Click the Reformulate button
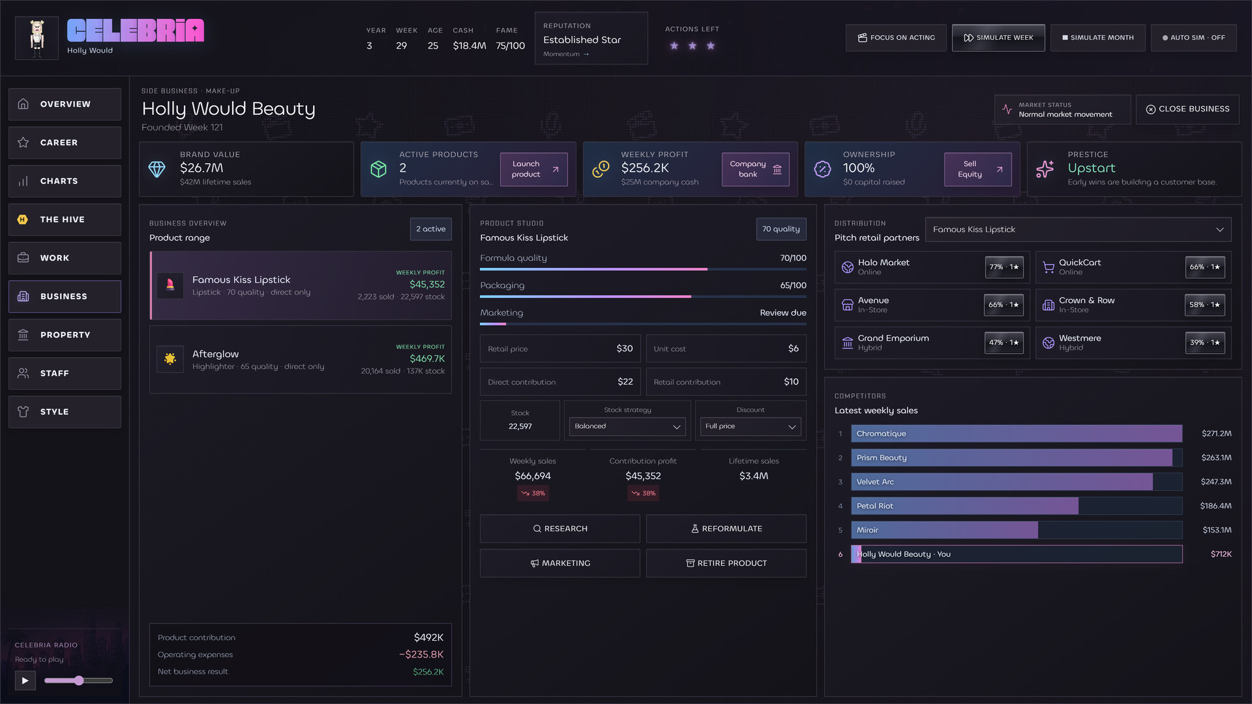1252x704 pixels. tap(726, 529)
